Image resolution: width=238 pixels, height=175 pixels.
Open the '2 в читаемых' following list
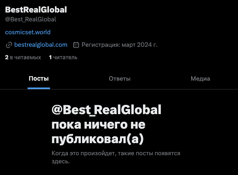click(x=23, y=57)
